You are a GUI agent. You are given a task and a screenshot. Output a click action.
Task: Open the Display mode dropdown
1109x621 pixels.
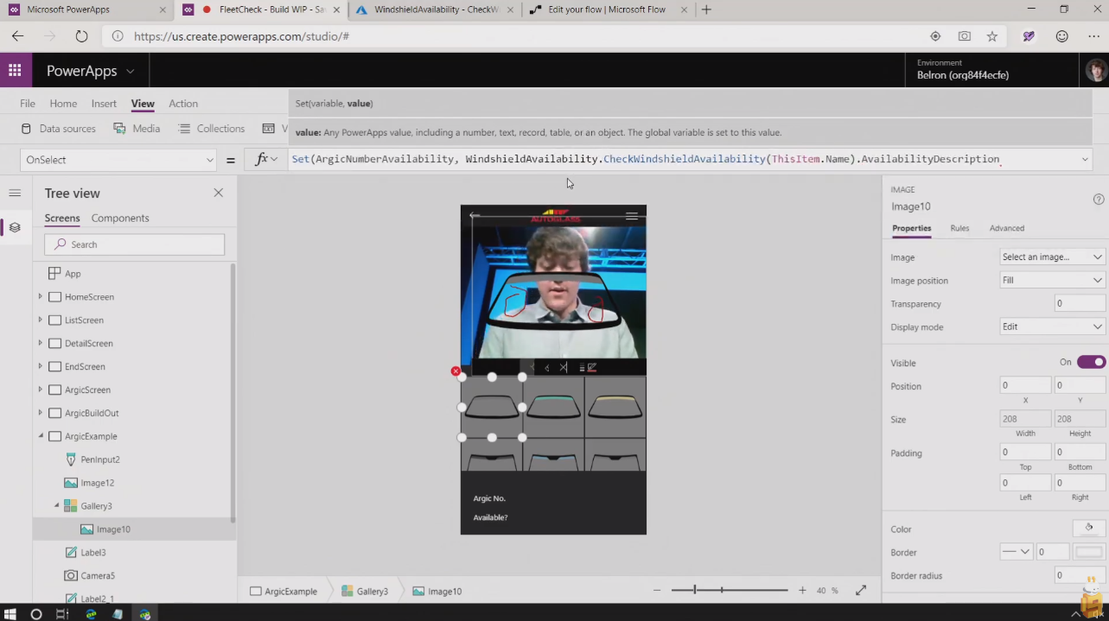pos(1051,326)
